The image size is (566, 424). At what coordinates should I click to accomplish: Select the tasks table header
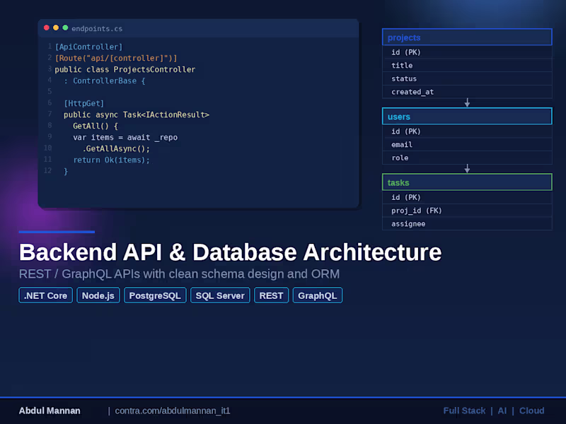click(x=467, y=182)
